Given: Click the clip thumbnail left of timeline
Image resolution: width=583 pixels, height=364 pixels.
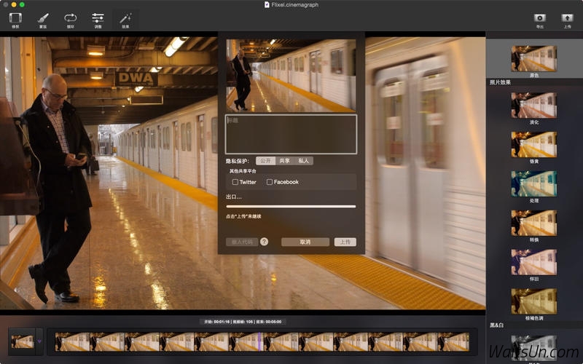Looking at the screenshot, I should (x=23, y=341).
